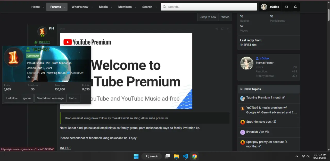Viewport: 330px width, 161px height.
Task: Click the 5,955 Posts count
Action: point(7,89)
